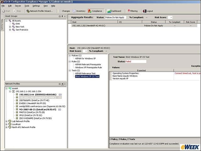Maximize the Network Profiles panel
The image size is (201, 151).
pos(60,84)
